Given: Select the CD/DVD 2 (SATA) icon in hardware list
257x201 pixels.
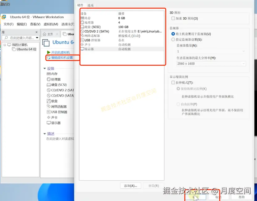Looking at the screenshot, I should click(x=82, y=31).
